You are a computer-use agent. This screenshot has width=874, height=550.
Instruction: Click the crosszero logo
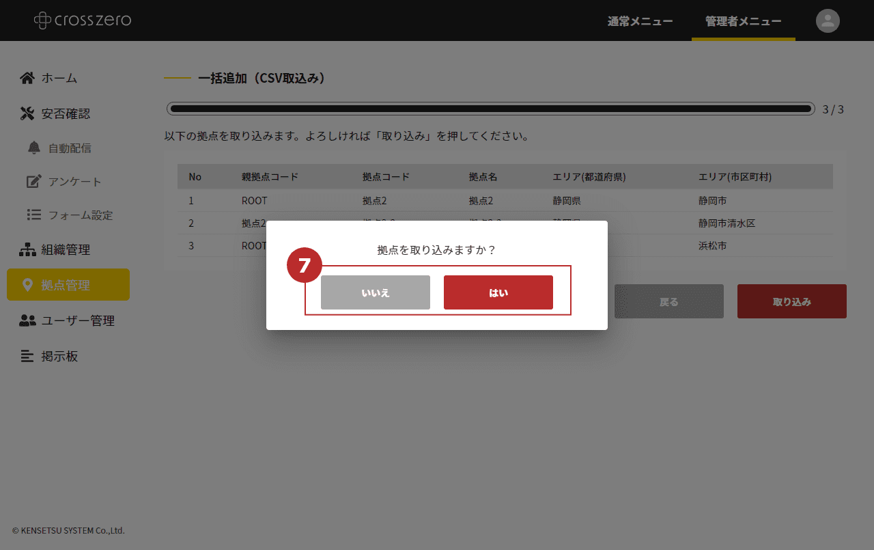[x=83, y=20]
